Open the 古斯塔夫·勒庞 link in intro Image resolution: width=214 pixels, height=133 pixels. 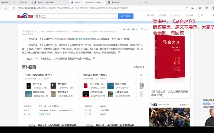pos(81,39)
